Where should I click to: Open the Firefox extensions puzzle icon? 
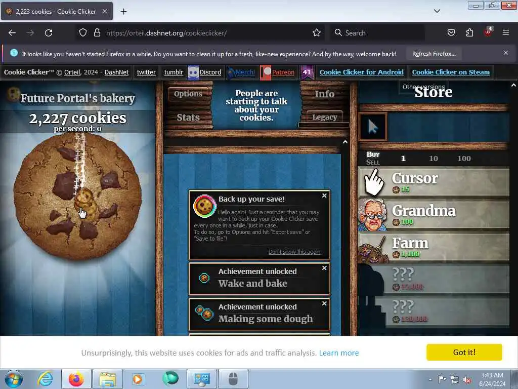coord(469,33)
